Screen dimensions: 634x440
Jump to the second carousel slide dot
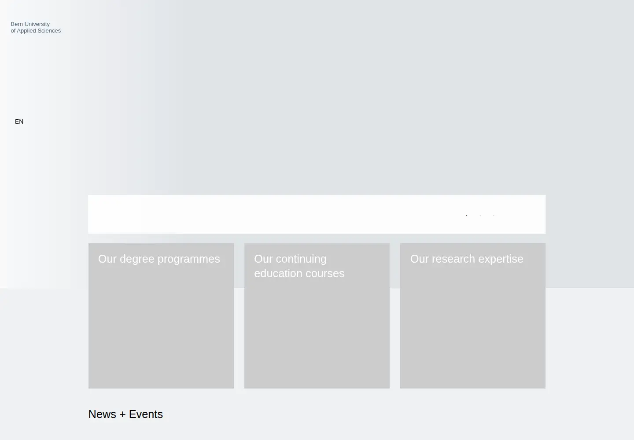click(x=480, y=215)
